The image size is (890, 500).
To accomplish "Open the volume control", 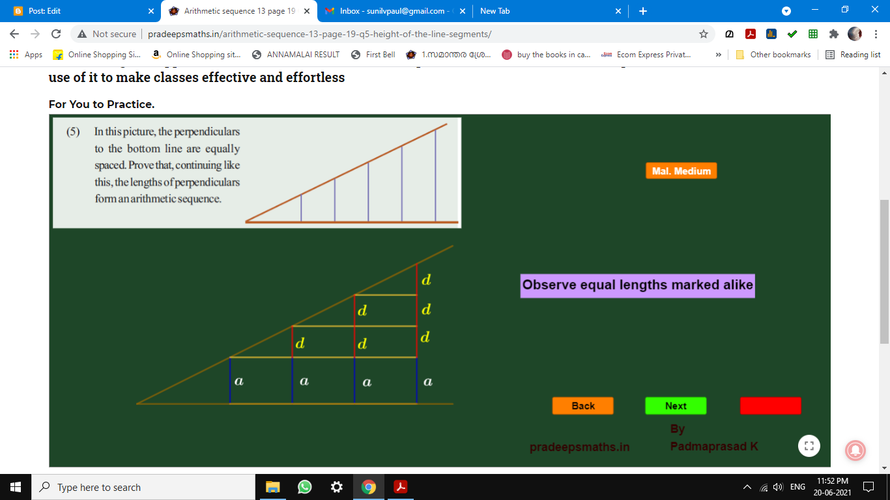I will pyautogui.click(x=777, y=487).
